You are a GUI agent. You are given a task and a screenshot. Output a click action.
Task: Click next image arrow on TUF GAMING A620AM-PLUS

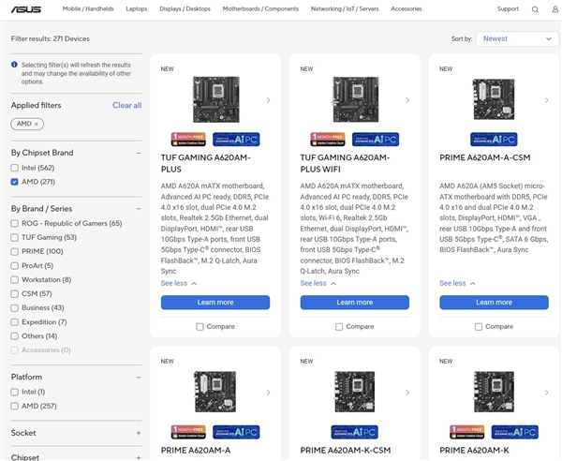click(x=268, y=100)
